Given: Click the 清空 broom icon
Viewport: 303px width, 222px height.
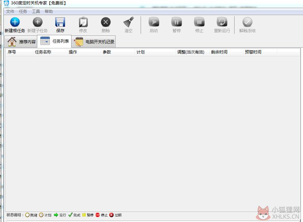Looking at the screenshot, I should pos(128,22).
